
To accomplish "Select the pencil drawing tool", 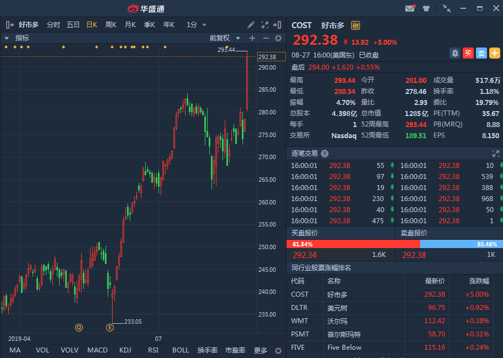I will pos(251,25).
